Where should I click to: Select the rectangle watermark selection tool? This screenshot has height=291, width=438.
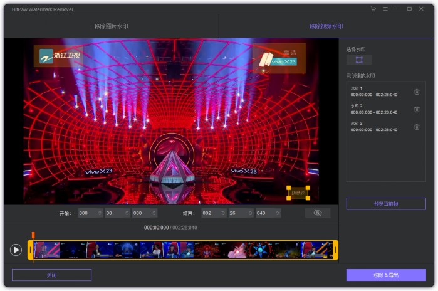[x=359, y=60]
